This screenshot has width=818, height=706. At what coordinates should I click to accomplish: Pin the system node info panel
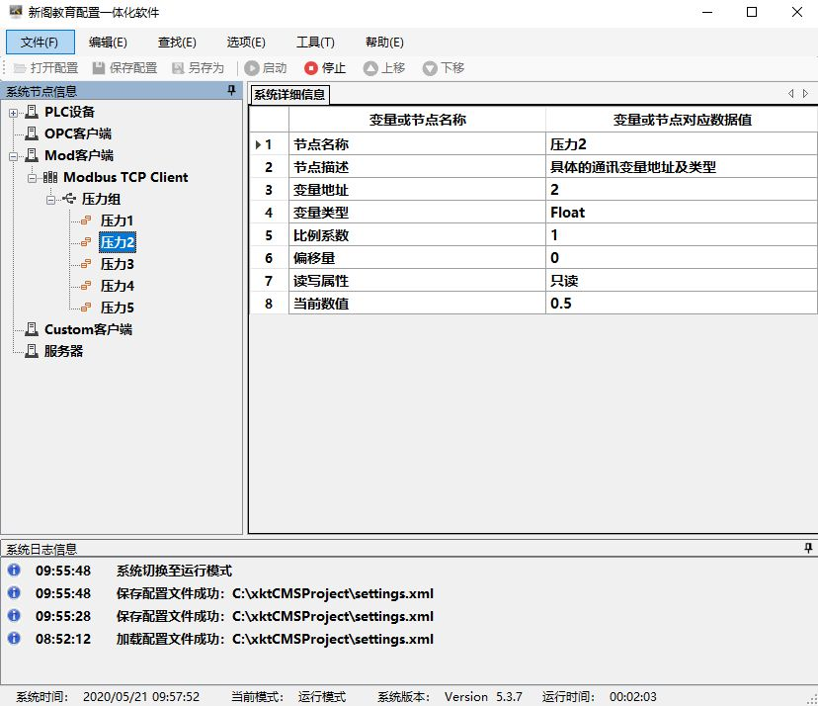[232, 91]
